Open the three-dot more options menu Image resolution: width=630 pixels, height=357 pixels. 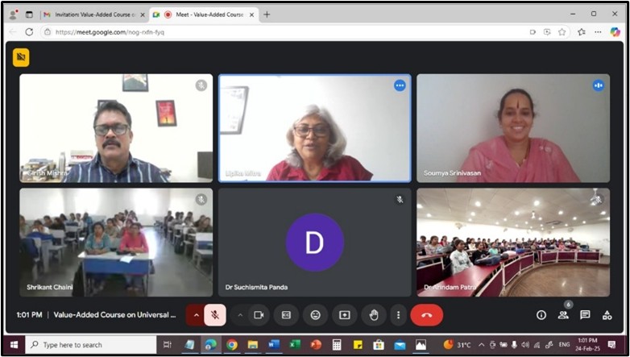tap(398, 315)
